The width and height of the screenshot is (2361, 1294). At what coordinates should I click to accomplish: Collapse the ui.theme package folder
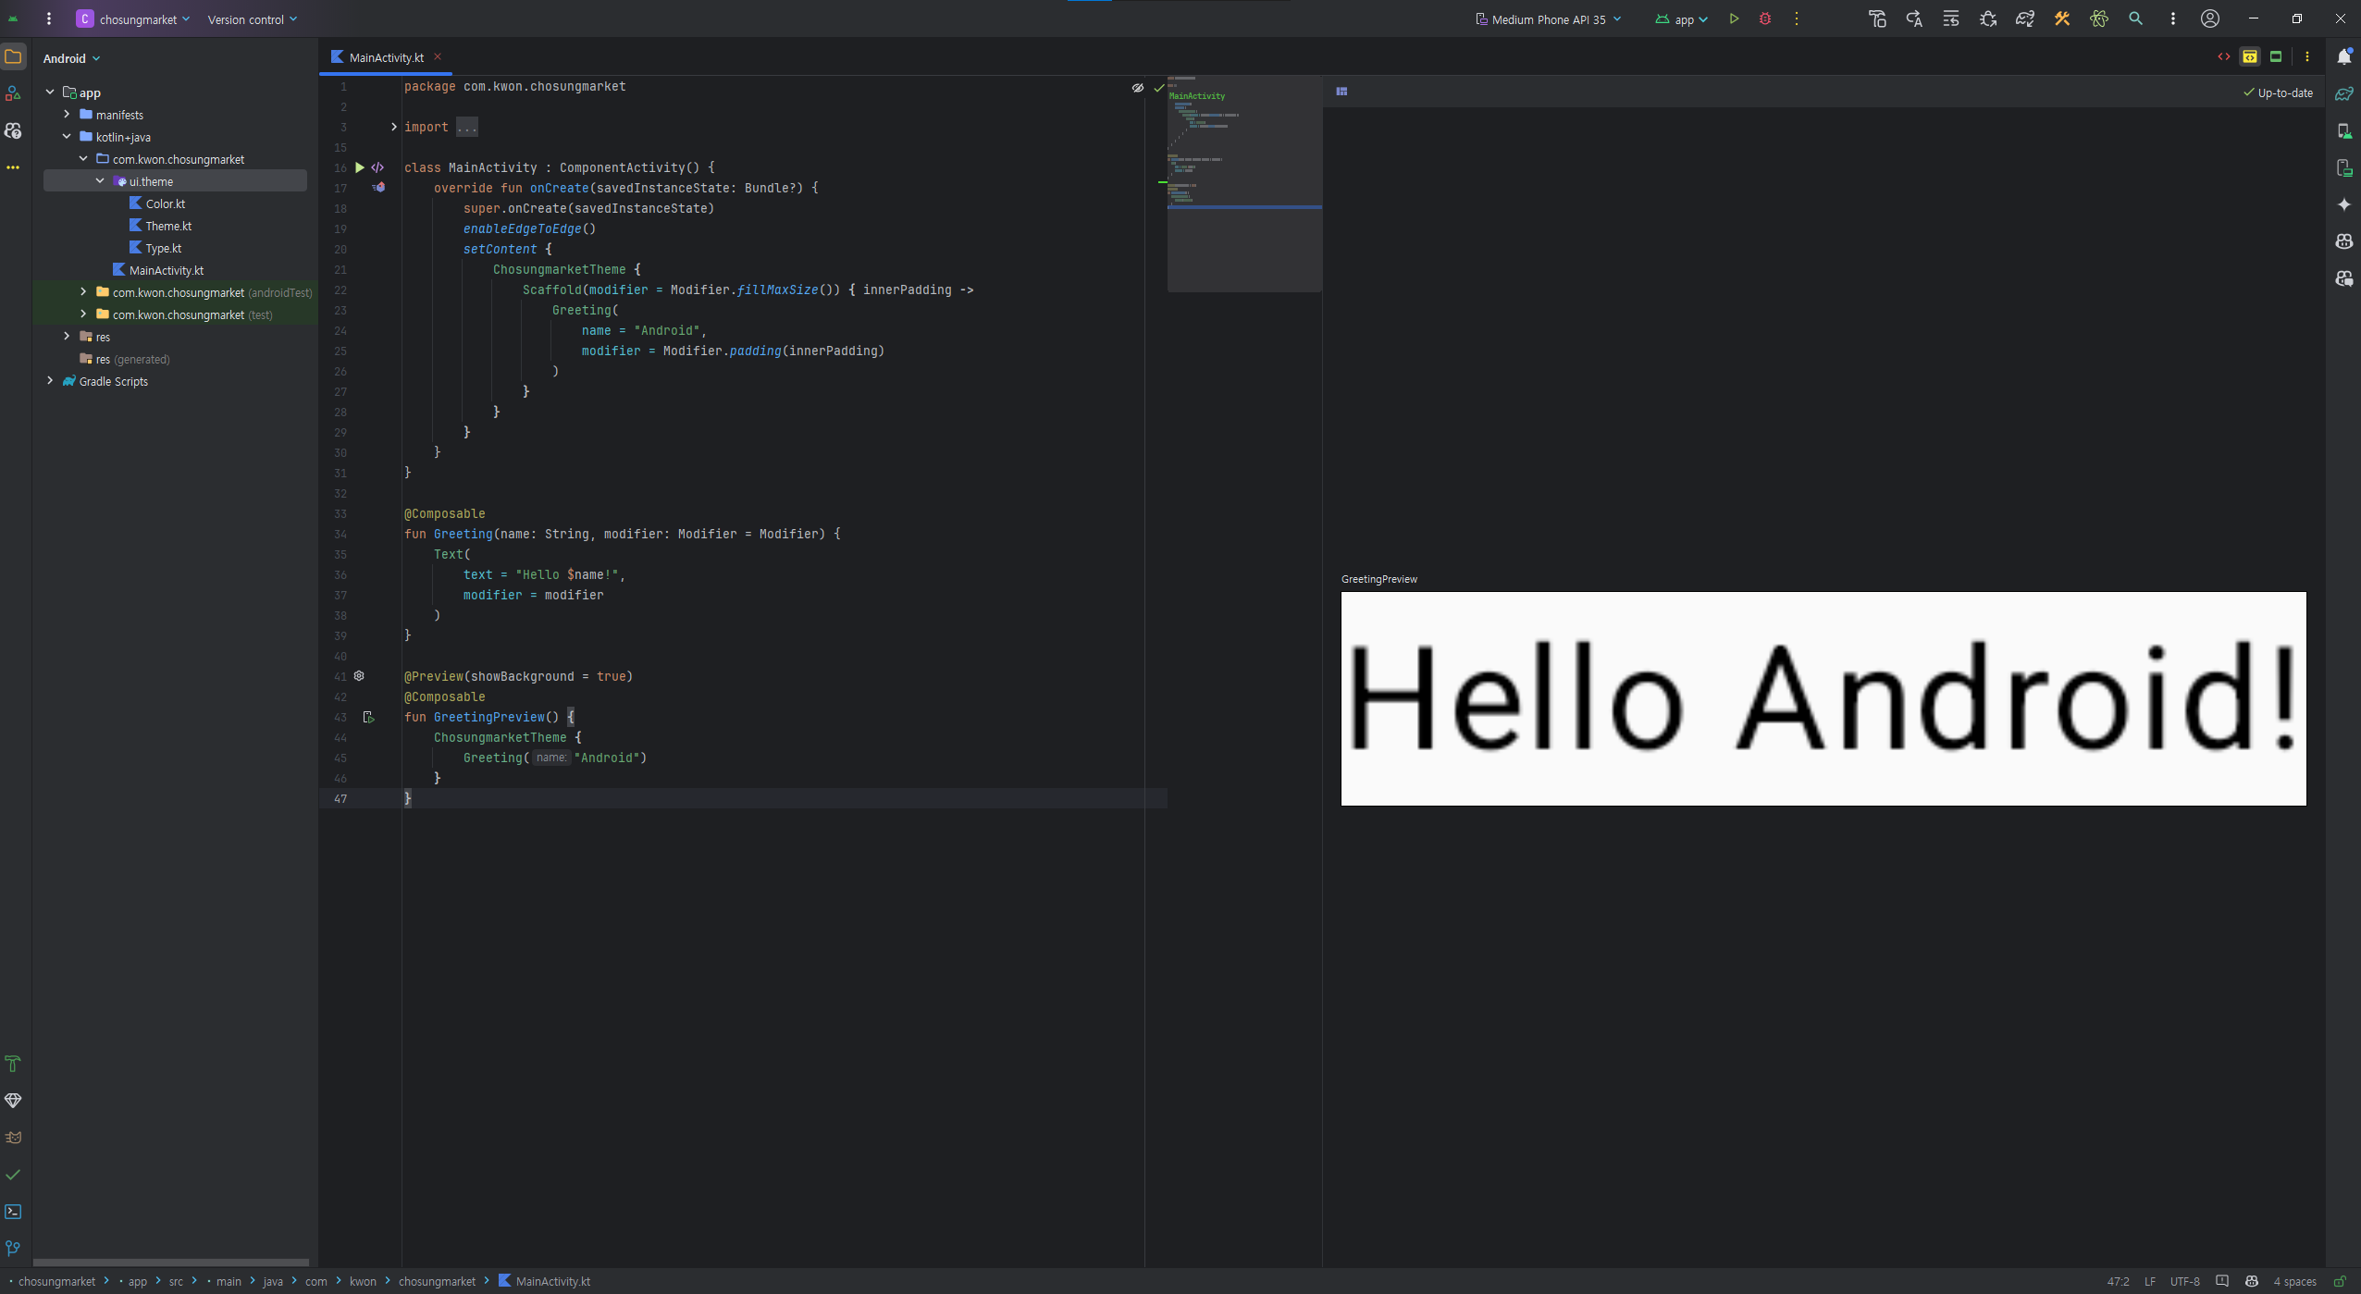[x=100, y=181]
